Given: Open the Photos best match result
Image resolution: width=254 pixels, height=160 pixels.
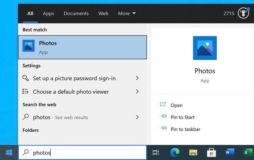Looking at the screenshot, I should tap(82, 47).
